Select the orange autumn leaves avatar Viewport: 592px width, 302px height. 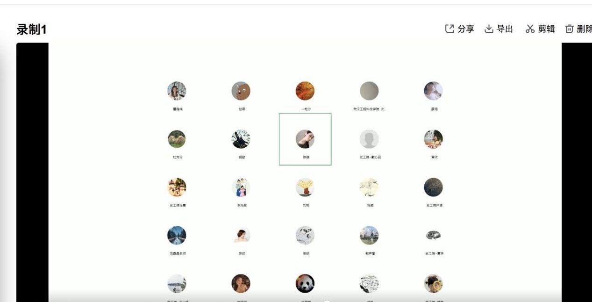pos(305,91)
